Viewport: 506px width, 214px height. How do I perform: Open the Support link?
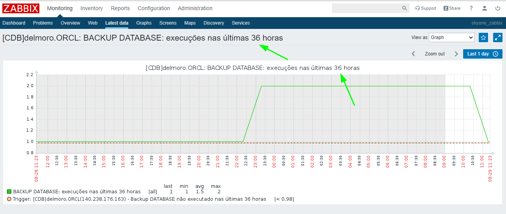coord(426,8)
